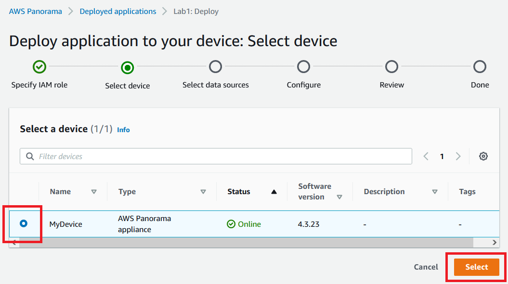Viewport: 508px width, 284px height.
Task: Click the Cancel button
Action: coord(426,267)
